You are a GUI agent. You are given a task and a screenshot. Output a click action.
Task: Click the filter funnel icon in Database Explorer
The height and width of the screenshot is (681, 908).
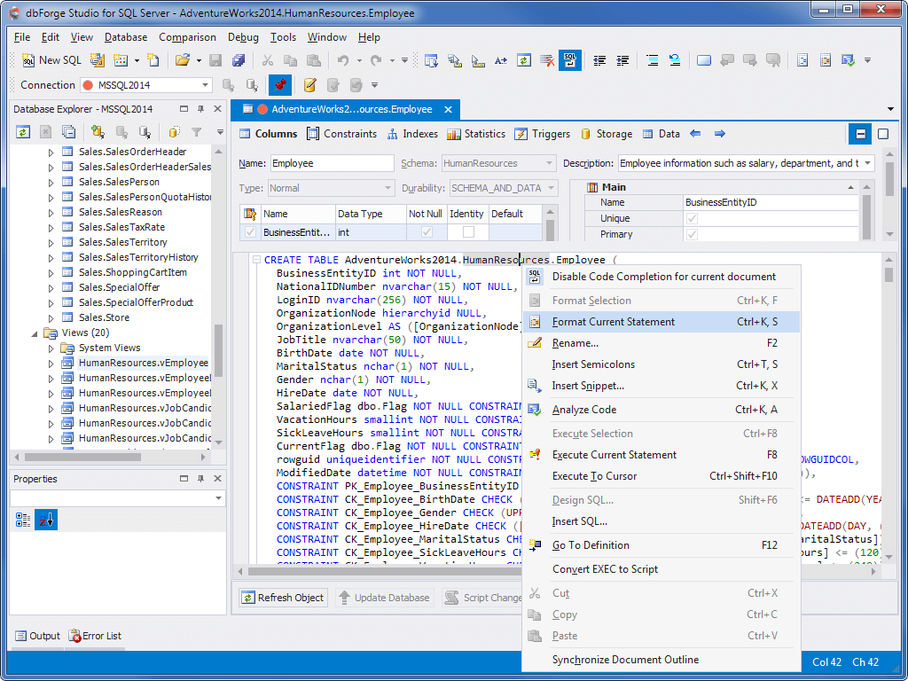pyautogui.click(x=196, y=132)
